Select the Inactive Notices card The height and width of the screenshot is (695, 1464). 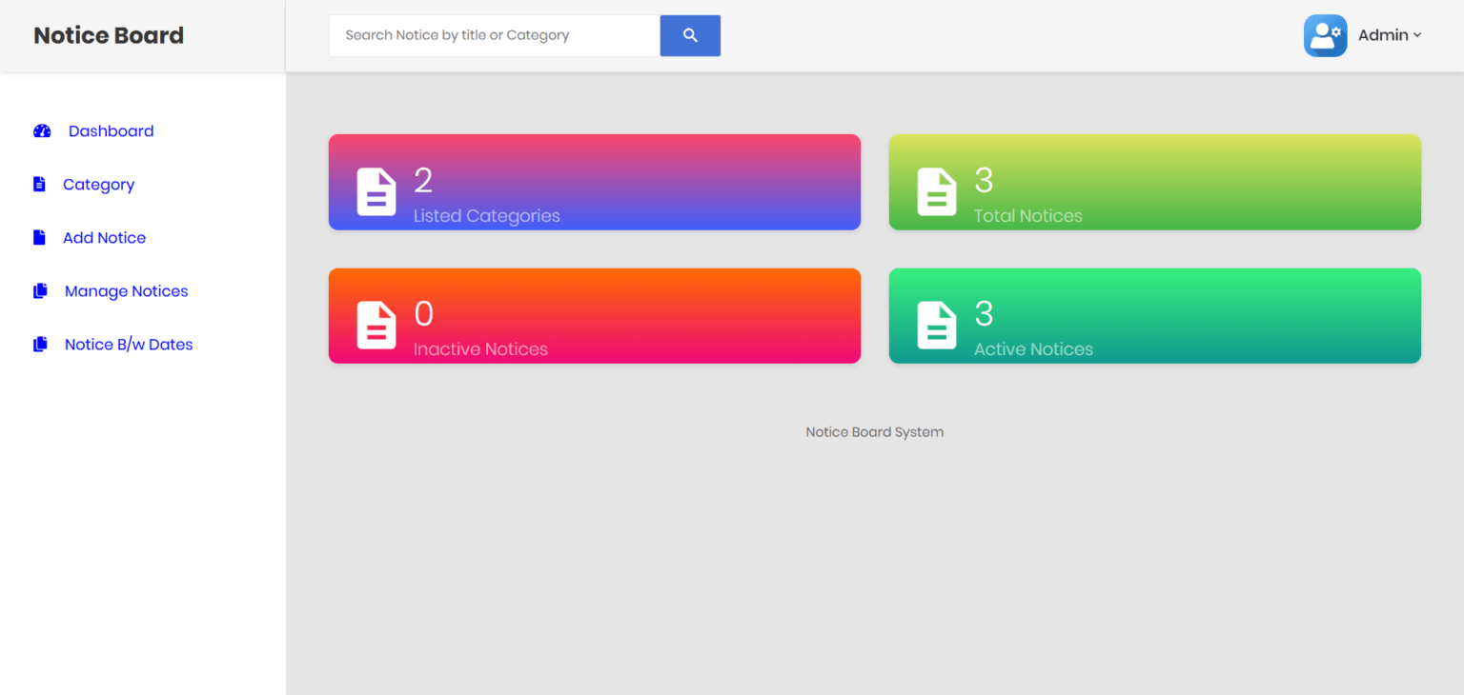pos(594,315)
